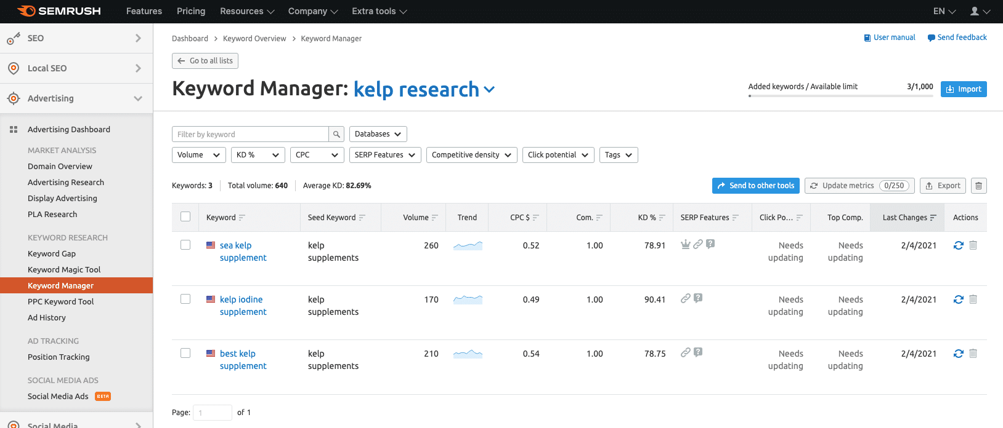Open the SERP Features filter dropdown
1003x428 pixels.
click(386, 155)
